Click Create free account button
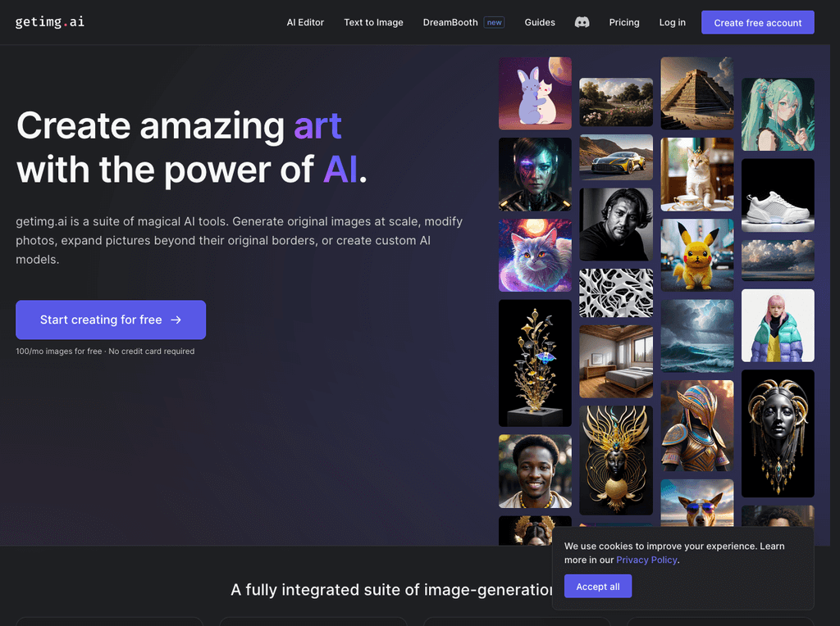The image size is (840, 626). coord(757,22)
